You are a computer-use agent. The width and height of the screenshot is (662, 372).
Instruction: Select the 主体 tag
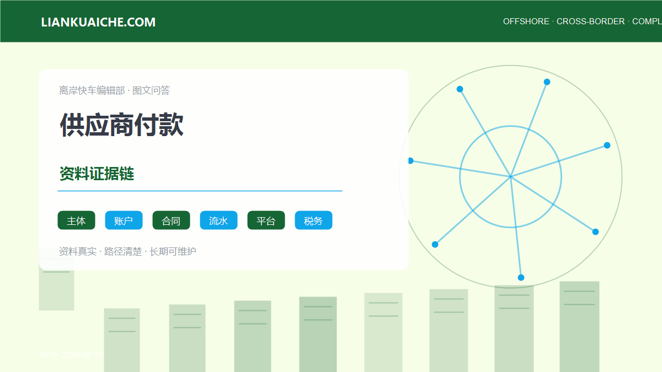[x=76, y=220]
